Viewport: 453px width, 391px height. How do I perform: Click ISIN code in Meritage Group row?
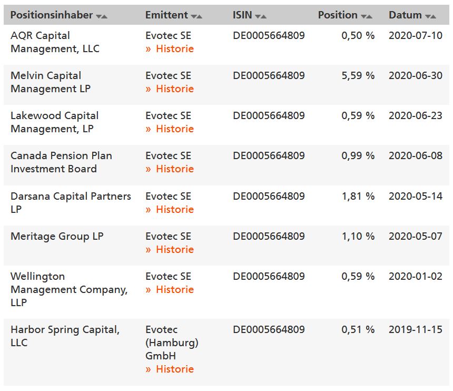269,237
